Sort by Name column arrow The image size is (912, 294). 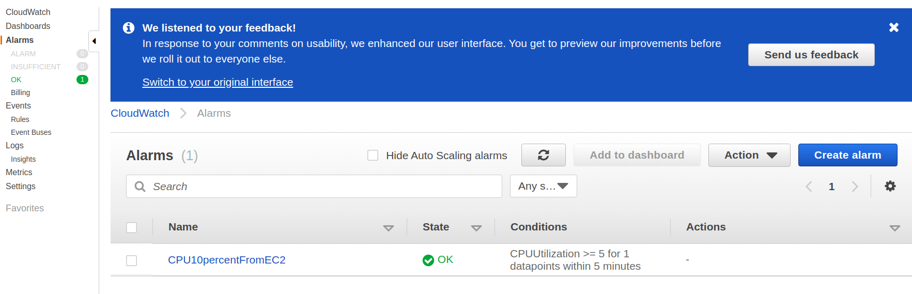click(388, 228)
